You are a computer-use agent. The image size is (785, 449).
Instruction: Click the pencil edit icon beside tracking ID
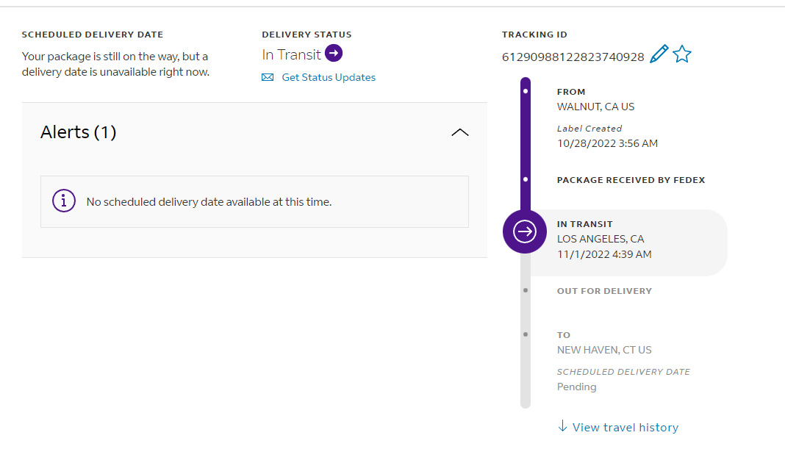[659, 54]
